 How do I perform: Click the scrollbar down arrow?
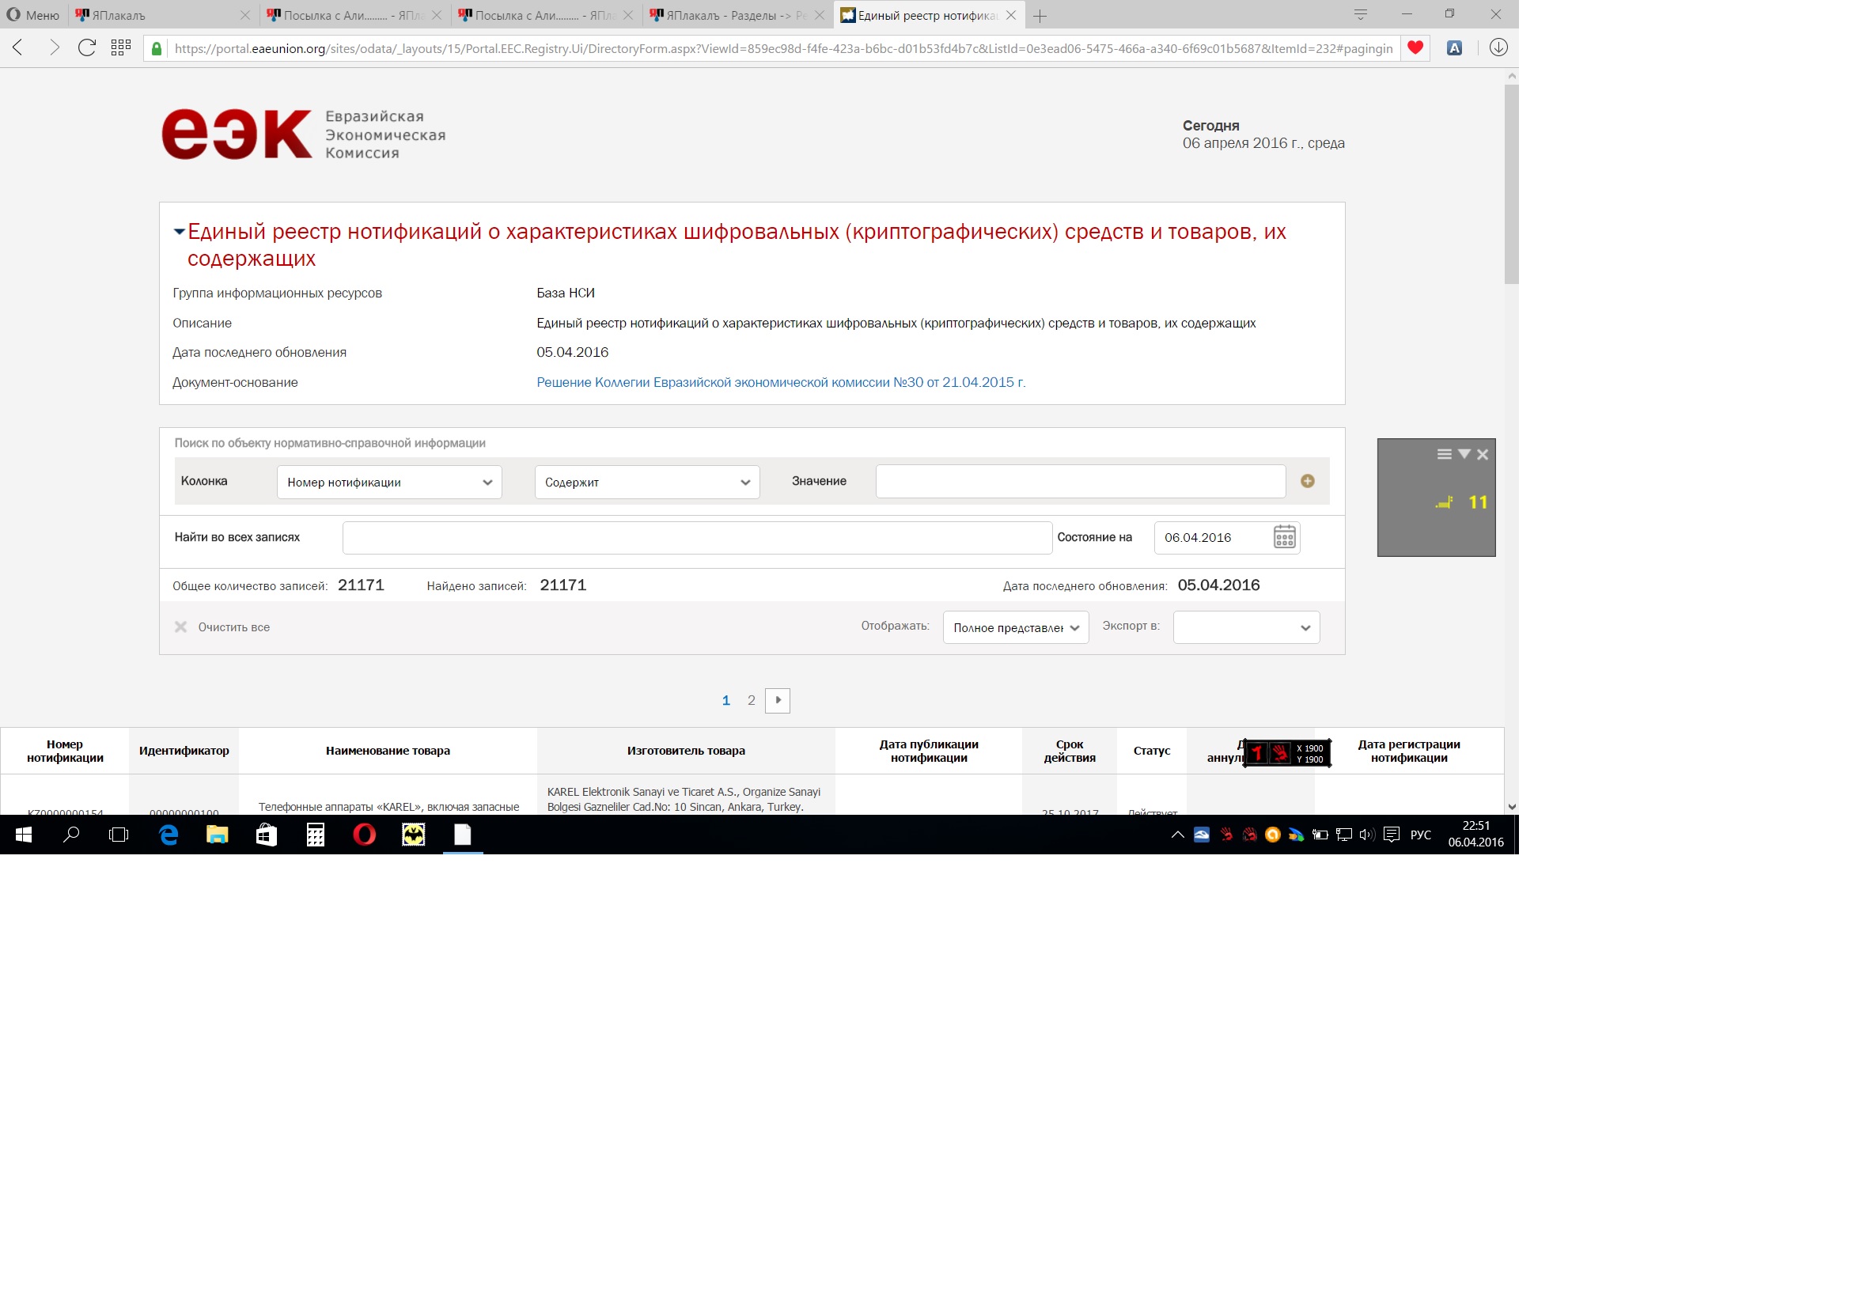click(1512, 807)
